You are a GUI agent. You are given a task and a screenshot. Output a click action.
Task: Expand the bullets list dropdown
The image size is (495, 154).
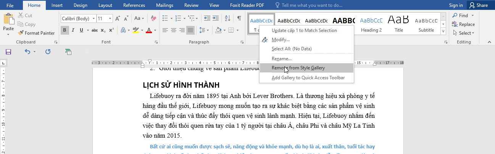(172, 18)
